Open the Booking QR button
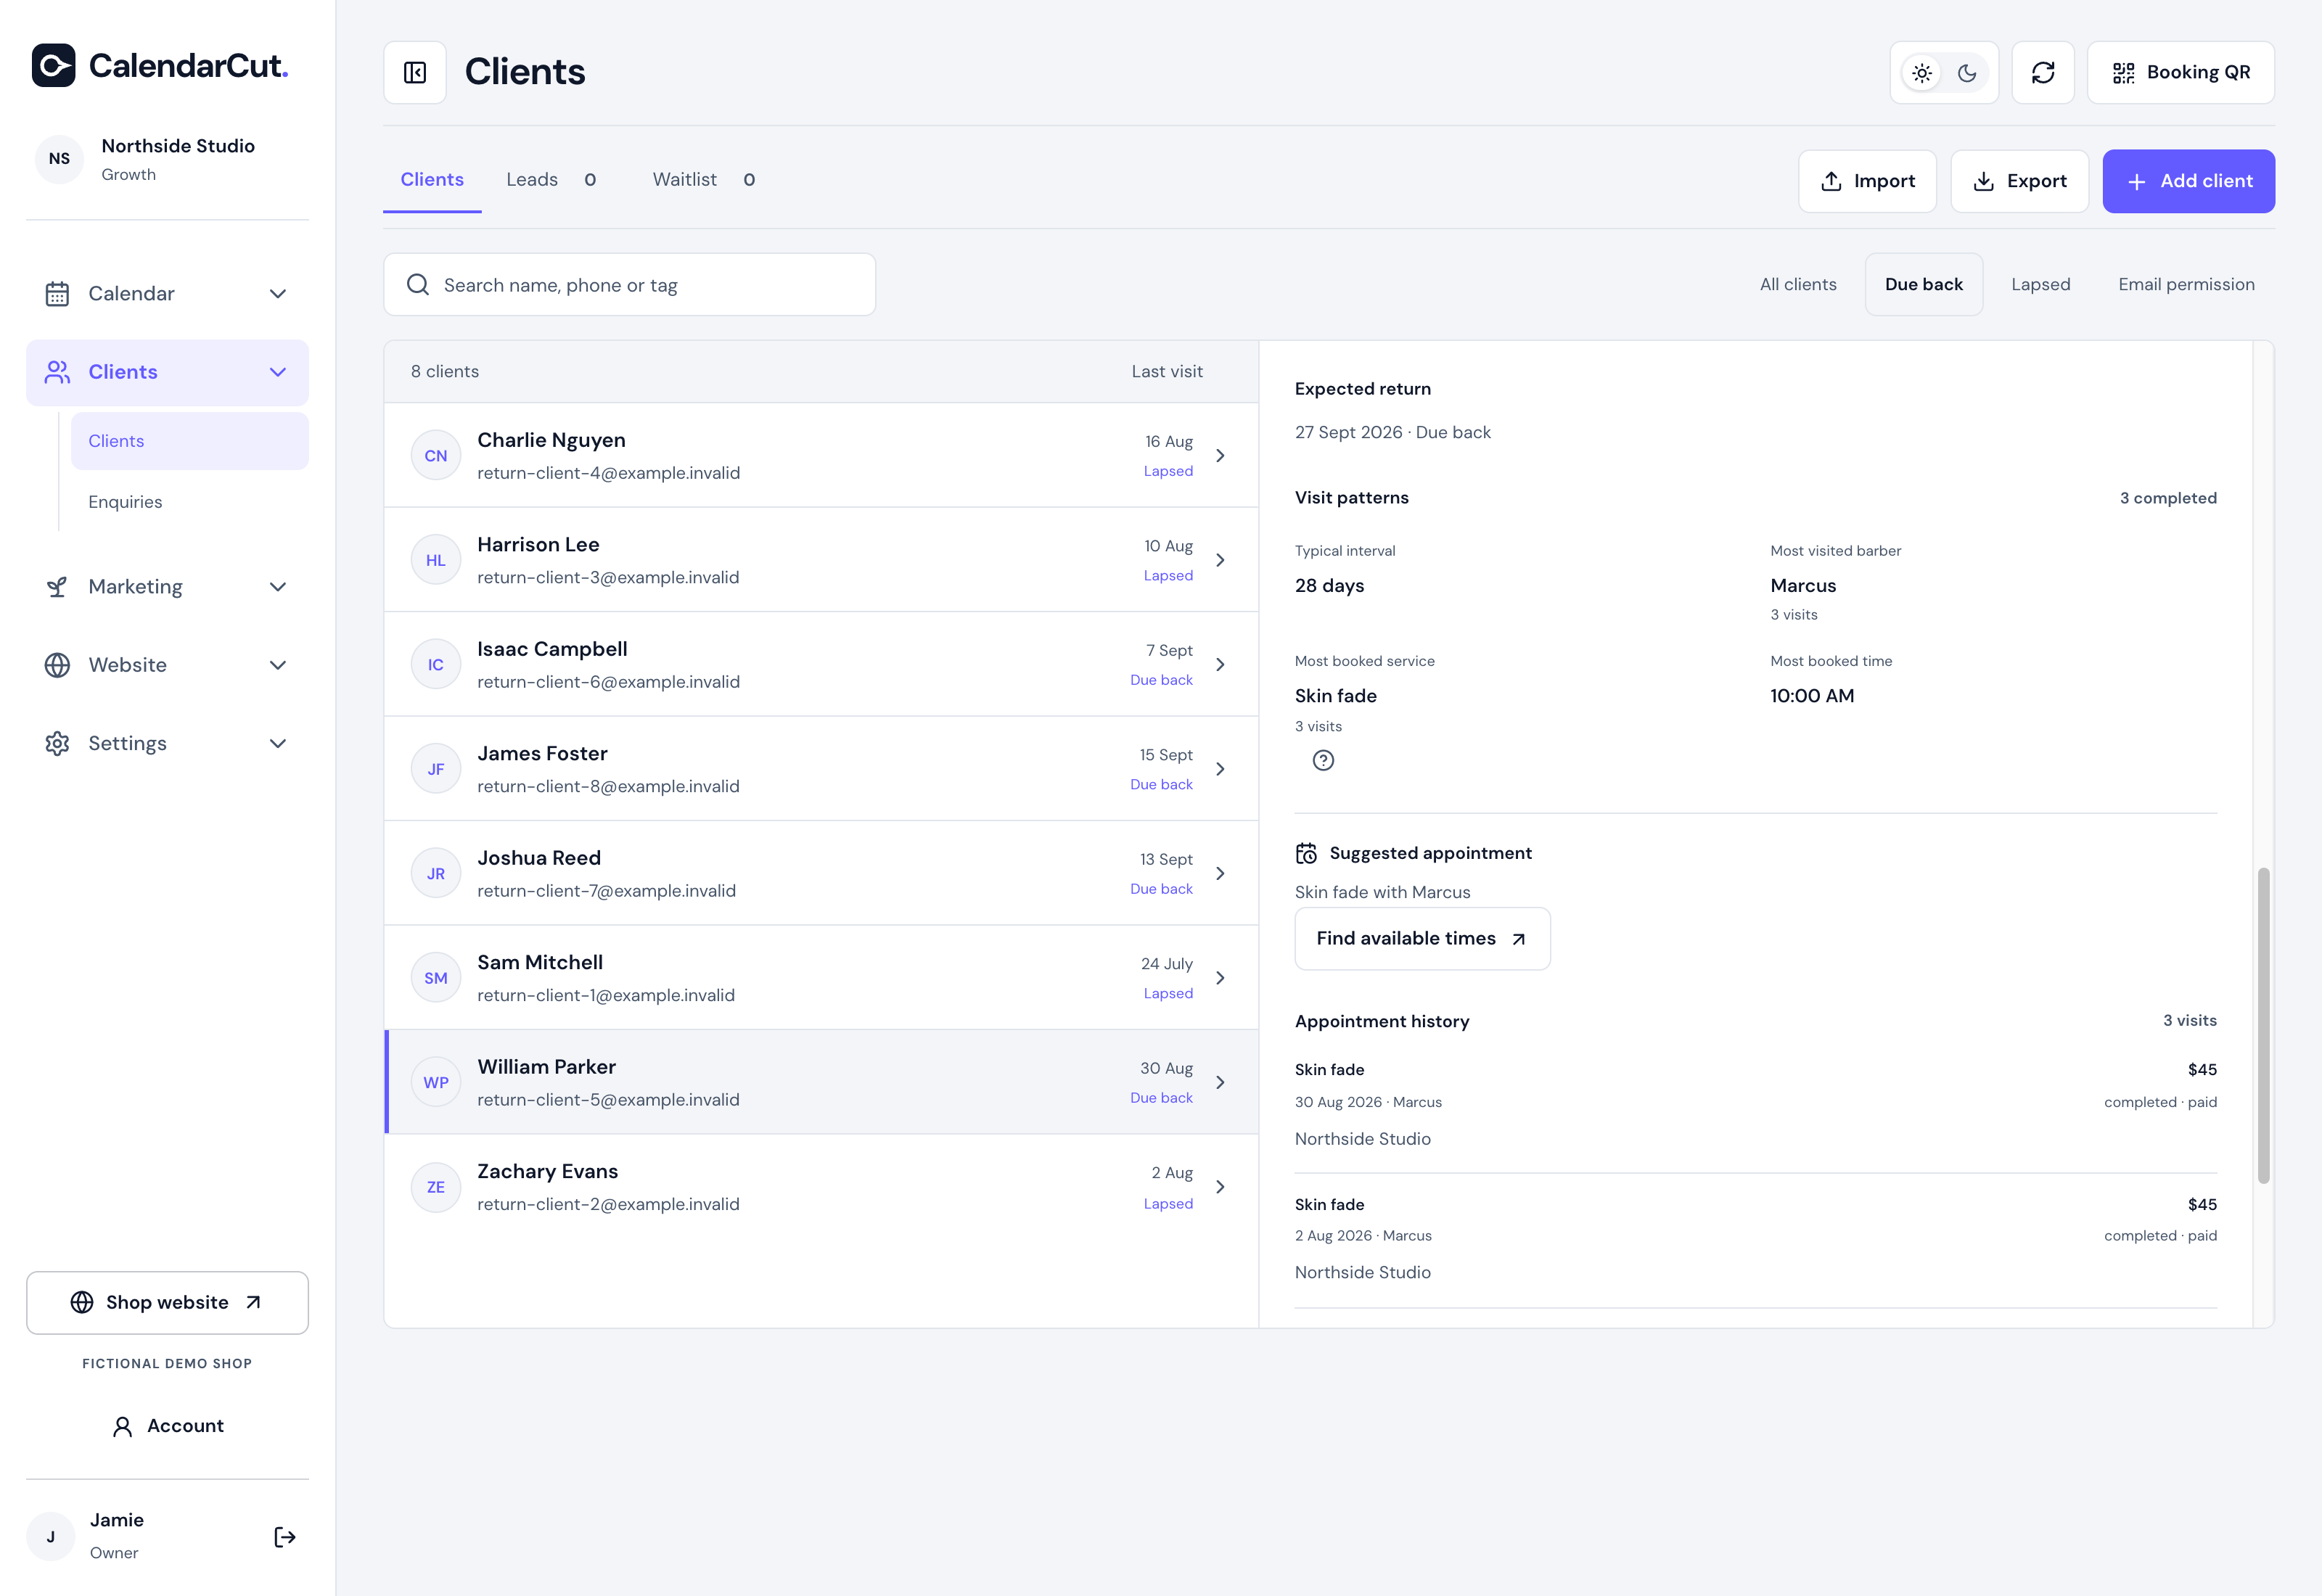Viewport: 2322px width, 1596px height. pos(2180,72)
